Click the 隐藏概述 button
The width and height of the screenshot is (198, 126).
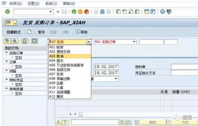point(14,32)
